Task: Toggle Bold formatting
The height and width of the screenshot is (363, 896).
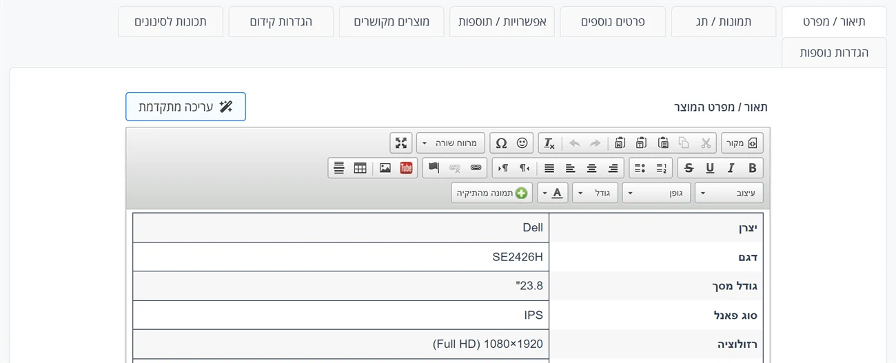Action: click(x=753, y=168)
